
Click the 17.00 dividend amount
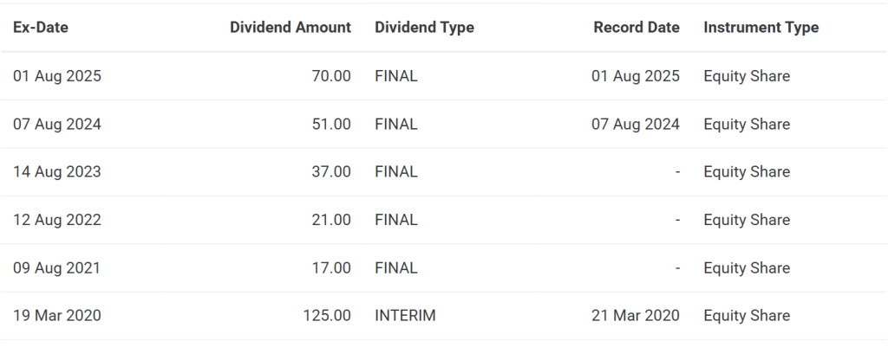(330, 268)
